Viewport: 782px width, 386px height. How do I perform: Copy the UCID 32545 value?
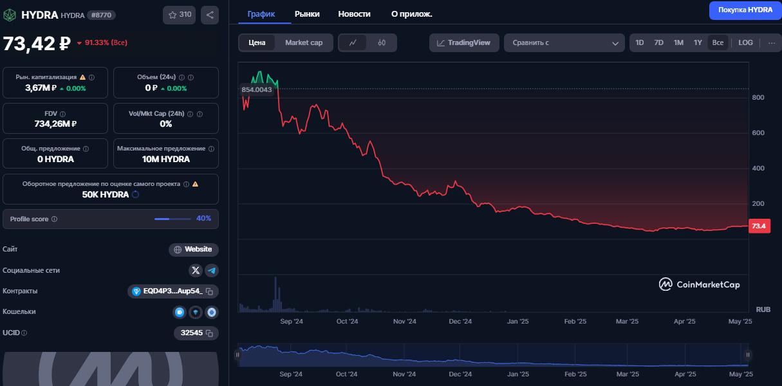pyautogui.click(x=209, y=333)
